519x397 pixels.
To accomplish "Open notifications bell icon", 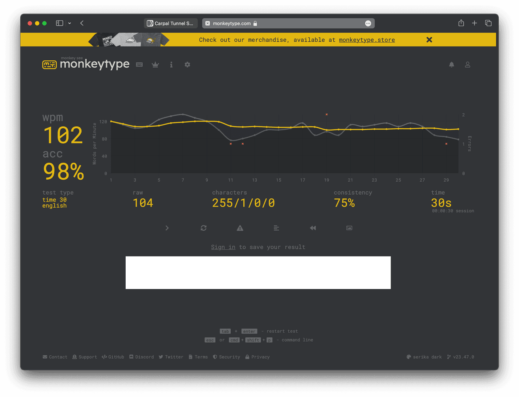I will coord(452,65).
